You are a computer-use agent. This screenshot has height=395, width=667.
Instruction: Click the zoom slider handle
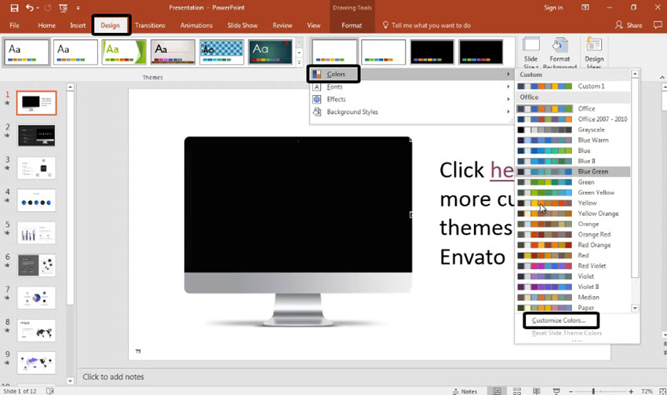pos(593,391)
